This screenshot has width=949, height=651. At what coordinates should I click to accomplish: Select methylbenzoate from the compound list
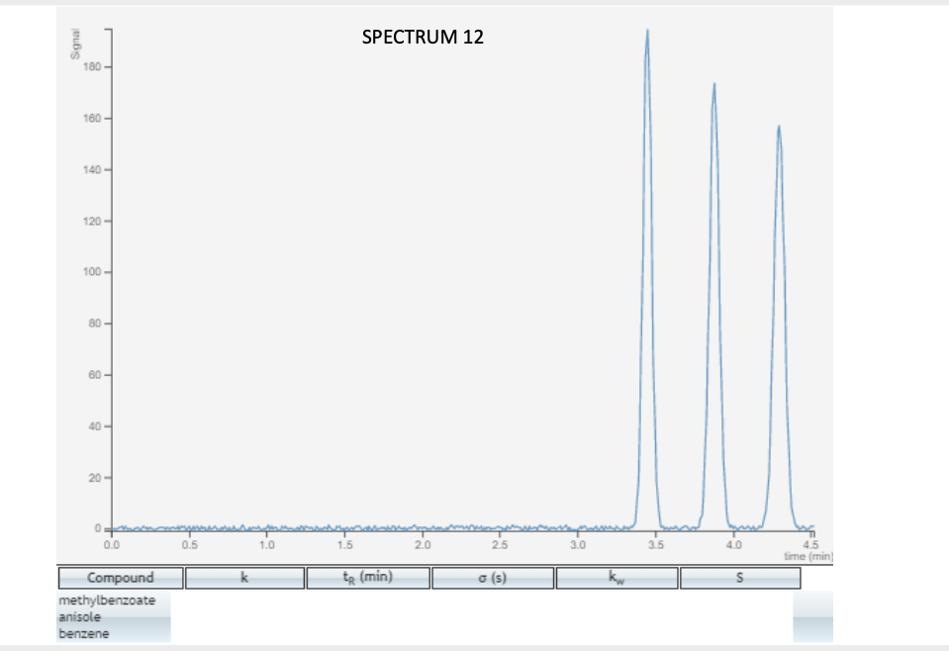pos(106,600)
